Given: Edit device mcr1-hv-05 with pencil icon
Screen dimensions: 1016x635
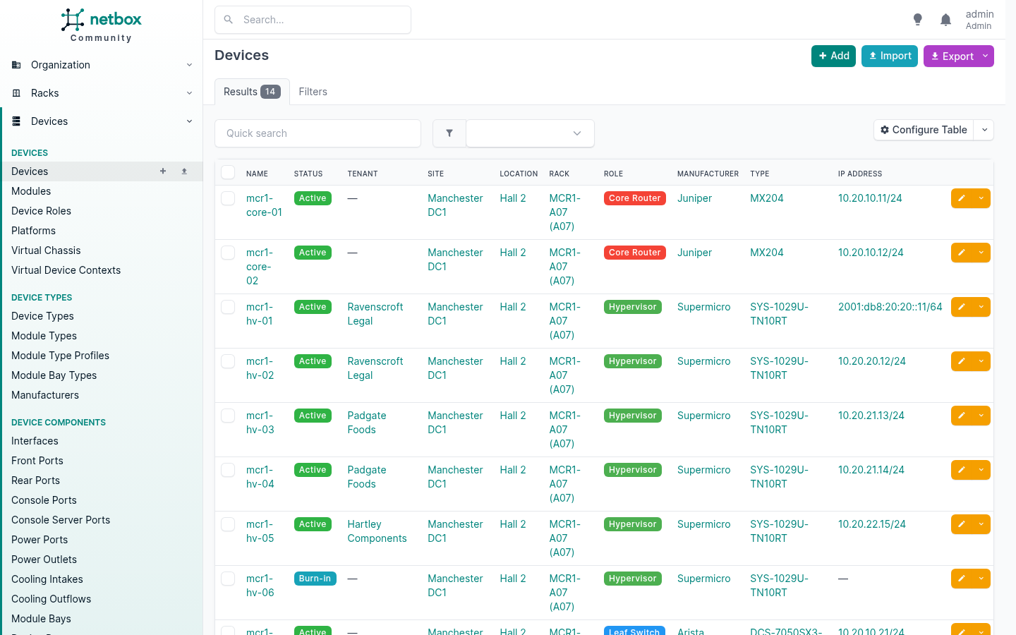Looking at the screenshot, I should tap(962, 524).
